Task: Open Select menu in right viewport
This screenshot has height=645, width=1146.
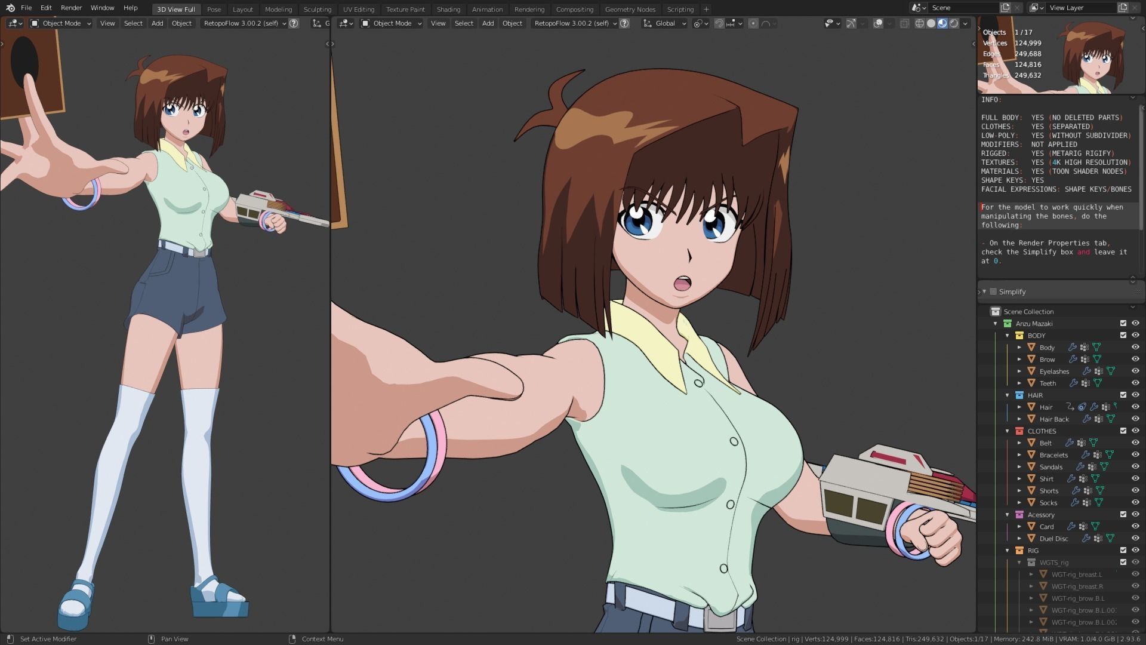Action: [x=464, y=23]
